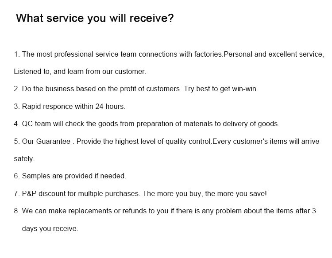Click the text 'Our Guarantee'

point(46,141)
